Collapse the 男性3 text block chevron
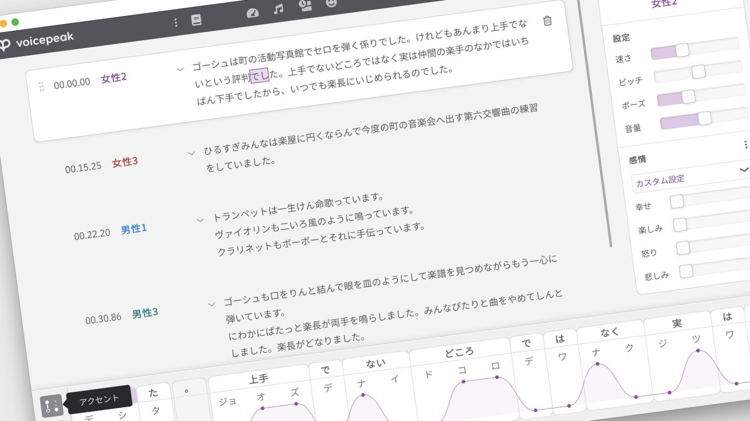Screen dimensions: 750x421 pyautogui.click(x=211, y=304)
